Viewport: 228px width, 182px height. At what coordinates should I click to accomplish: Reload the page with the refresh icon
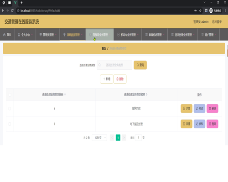point(12,10)
